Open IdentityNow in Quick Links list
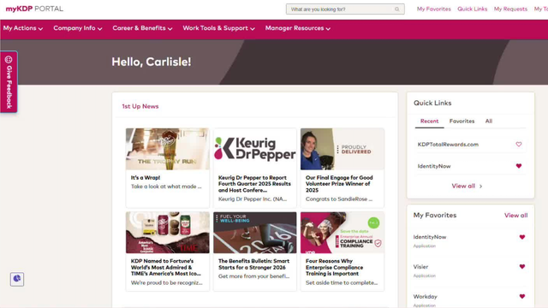 pyautogui.click(x=434, y=166)
